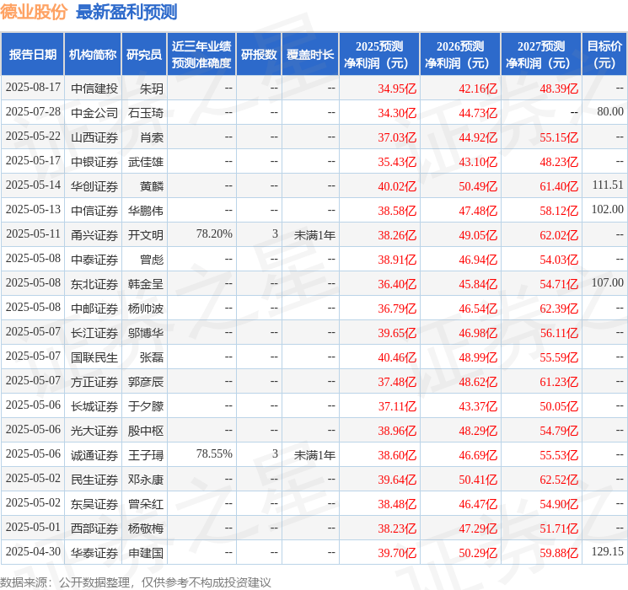
Task: Click institution 长江证券
Action: [94, 332]
